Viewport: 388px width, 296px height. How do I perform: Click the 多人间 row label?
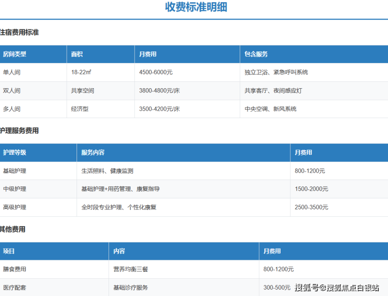12,109
